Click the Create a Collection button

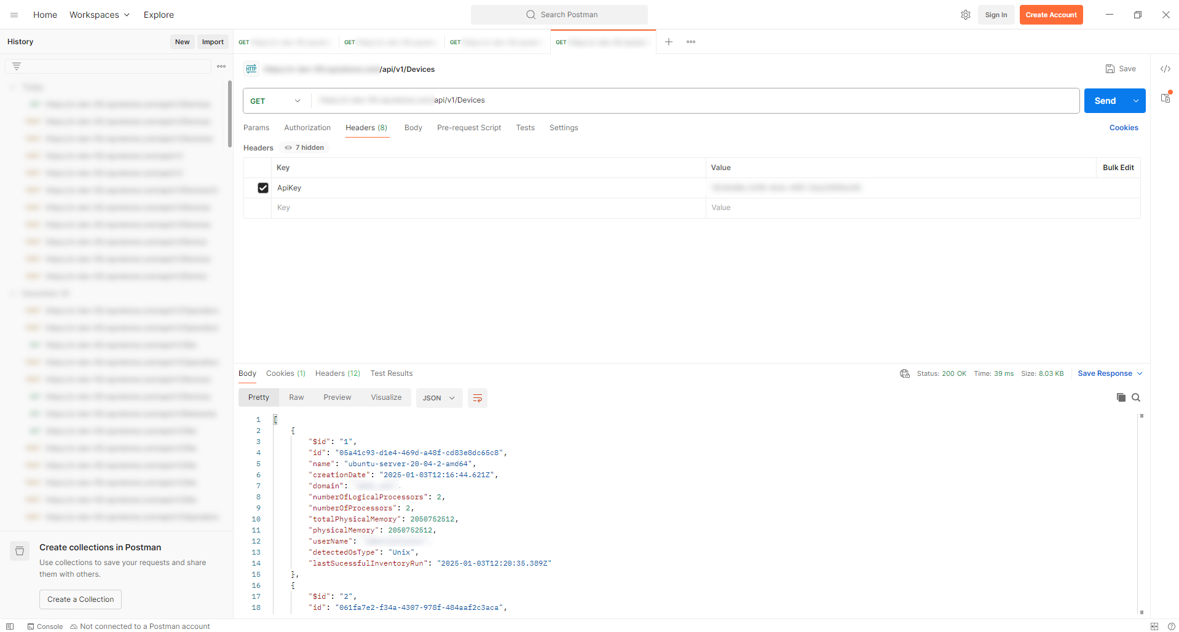pyautogui.click(x=81, y=599)
